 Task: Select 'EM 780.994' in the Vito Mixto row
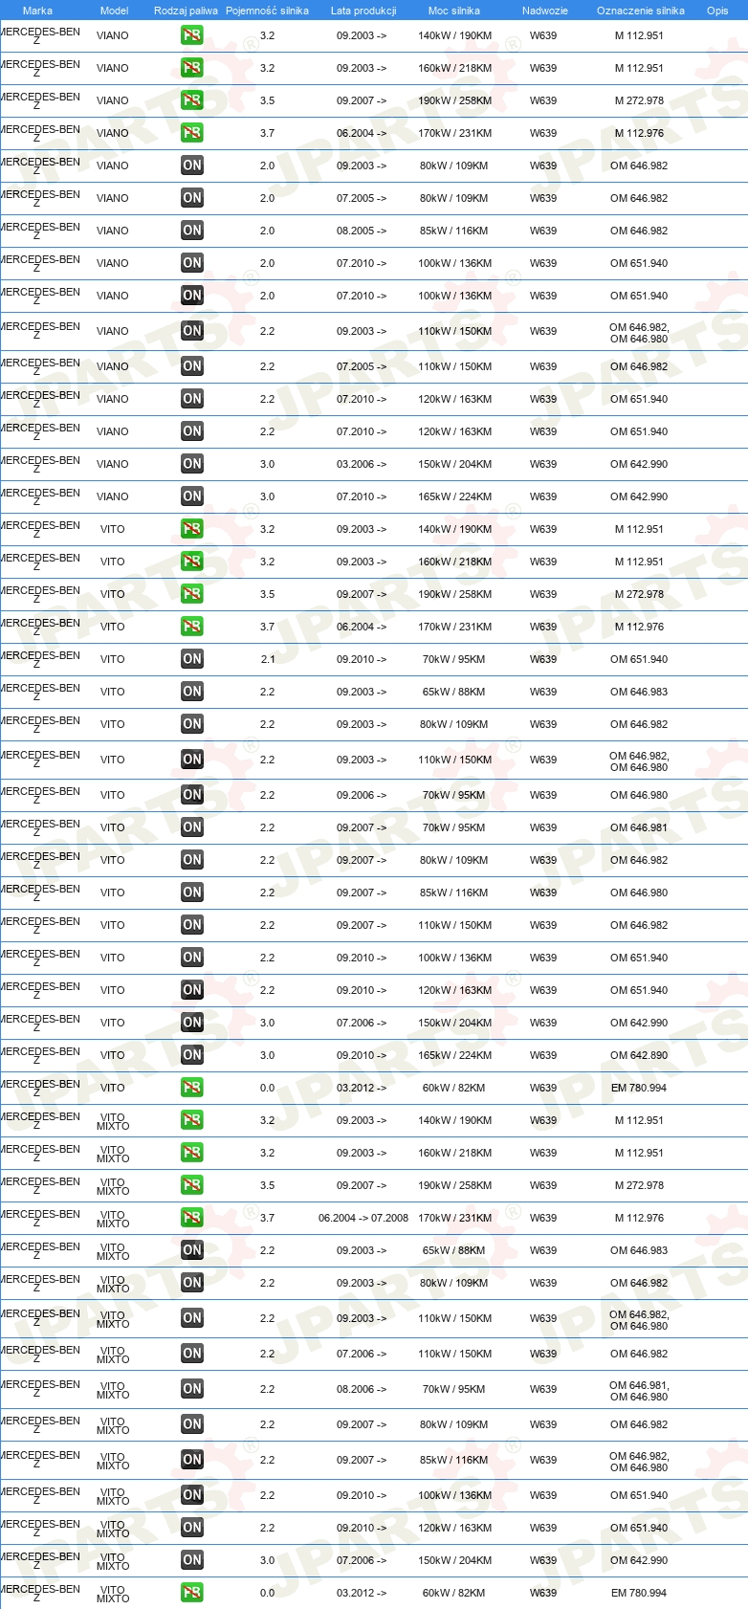(639, 1593)
